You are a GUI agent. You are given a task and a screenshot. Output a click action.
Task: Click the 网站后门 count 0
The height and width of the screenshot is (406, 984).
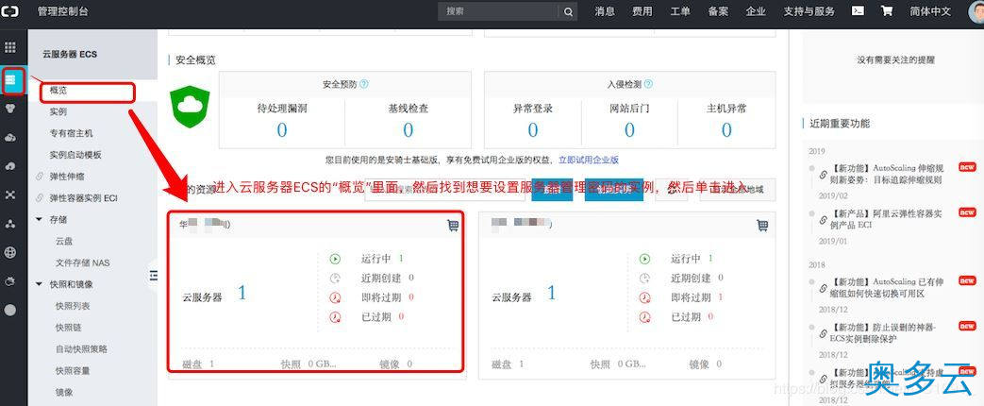click(x=629, y=130)
